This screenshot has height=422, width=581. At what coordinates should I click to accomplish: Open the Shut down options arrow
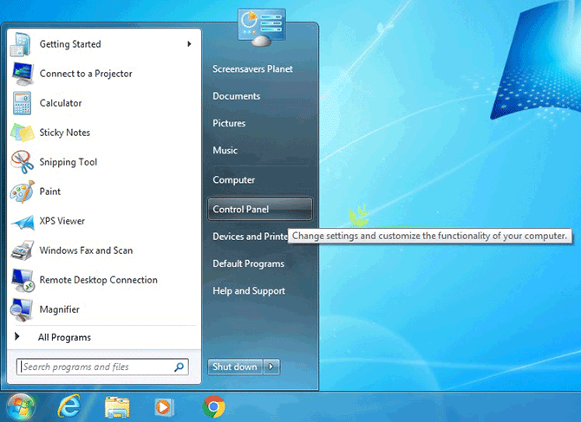point(271,367)
